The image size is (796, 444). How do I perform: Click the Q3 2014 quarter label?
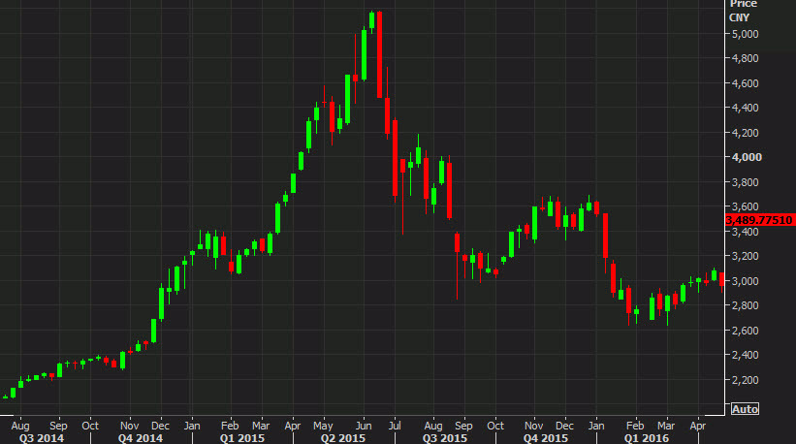click(41, 438)
